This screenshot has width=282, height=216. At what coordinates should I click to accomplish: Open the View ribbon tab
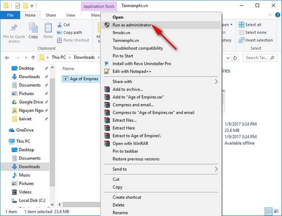pos(70,15)
